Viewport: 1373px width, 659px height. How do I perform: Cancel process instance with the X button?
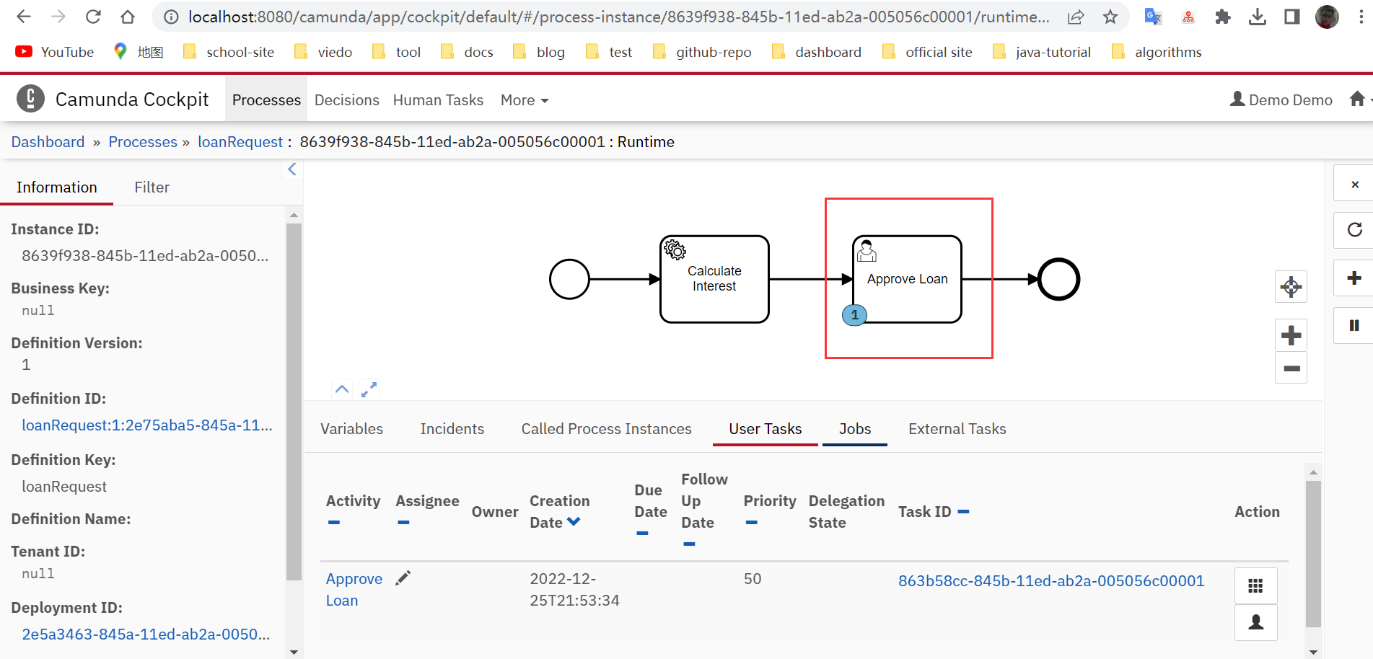(1354, 185)
